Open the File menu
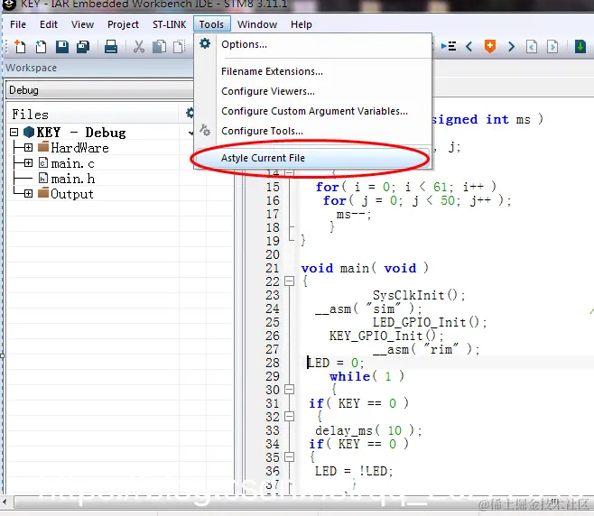 [18, 24]
